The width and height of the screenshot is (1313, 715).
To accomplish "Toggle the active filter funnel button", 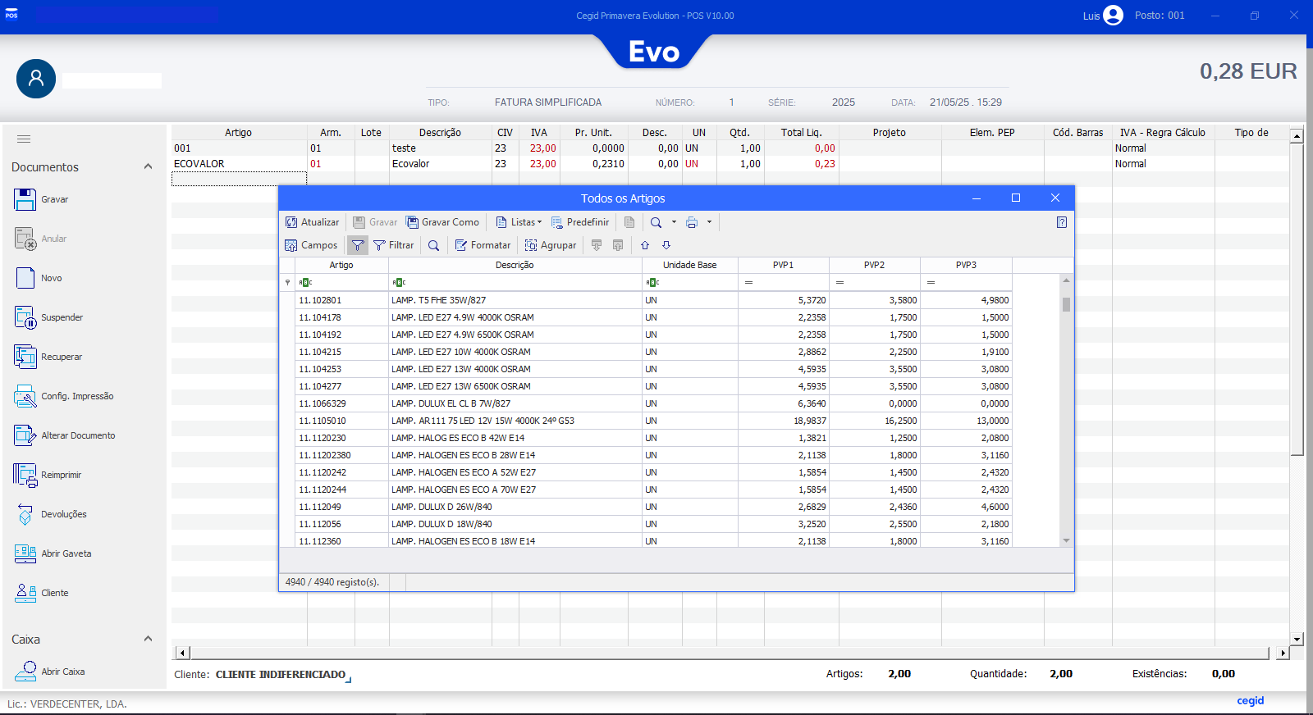I will (x=358, y=245).
